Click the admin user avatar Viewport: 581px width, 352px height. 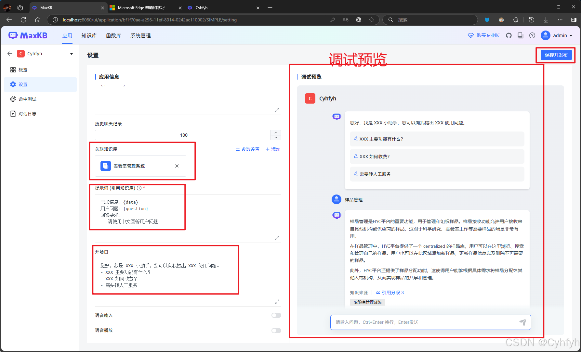click(546, 35)
